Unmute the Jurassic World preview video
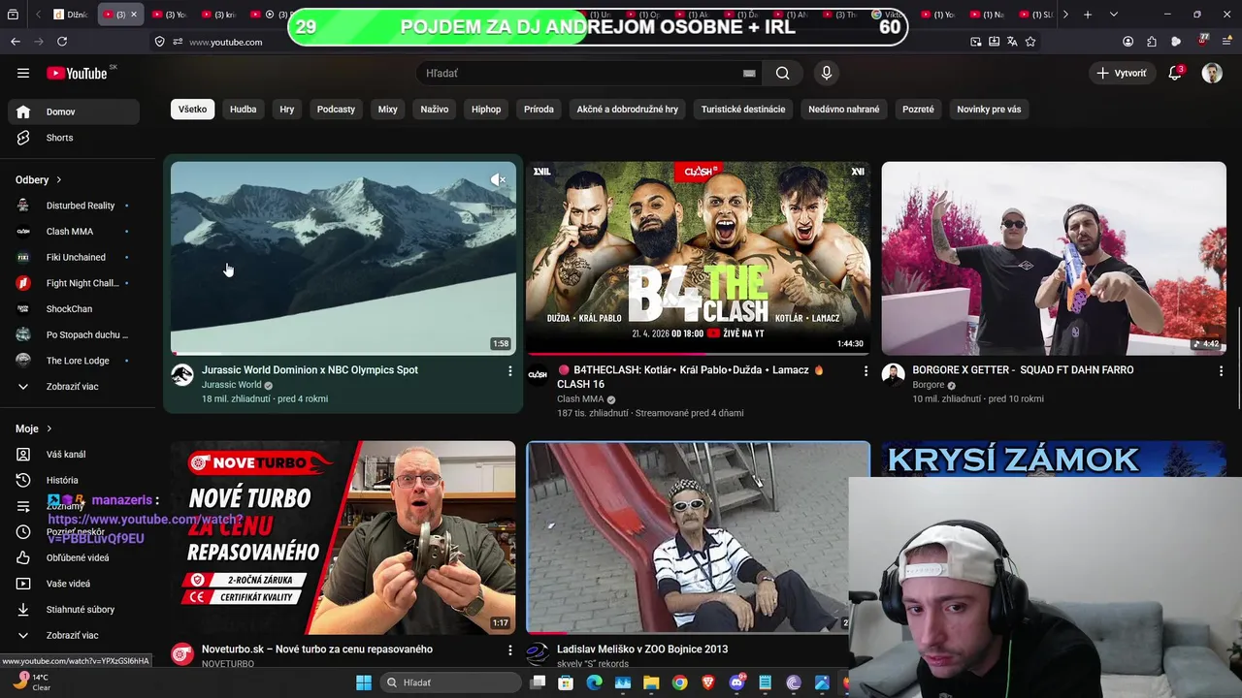This screenshot has height=698, width=1242. [498, 180]
